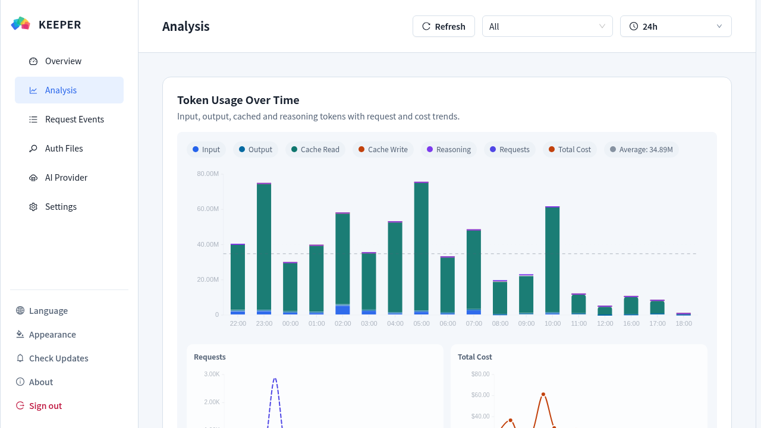This screenshot has width=761, height=428.
Task: Click the Sign out arrow icon
Action: 20,405
